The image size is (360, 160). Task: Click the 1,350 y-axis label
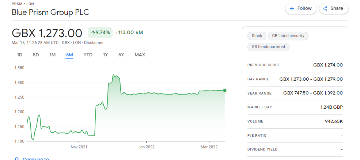(19, 68)
